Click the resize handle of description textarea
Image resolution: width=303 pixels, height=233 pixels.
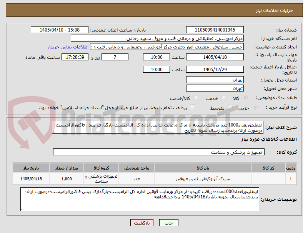[x=54, y=132]
